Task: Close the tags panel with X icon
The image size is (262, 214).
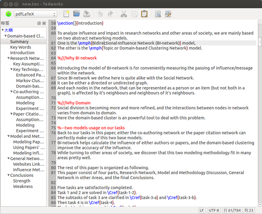Action: (44, 23)
